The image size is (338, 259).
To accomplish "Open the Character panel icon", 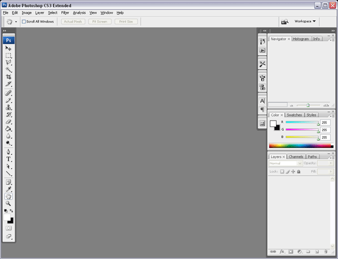I will pos(263,101).
